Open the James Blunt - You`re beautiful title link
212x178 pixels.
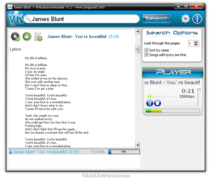(x=77, y=37)
